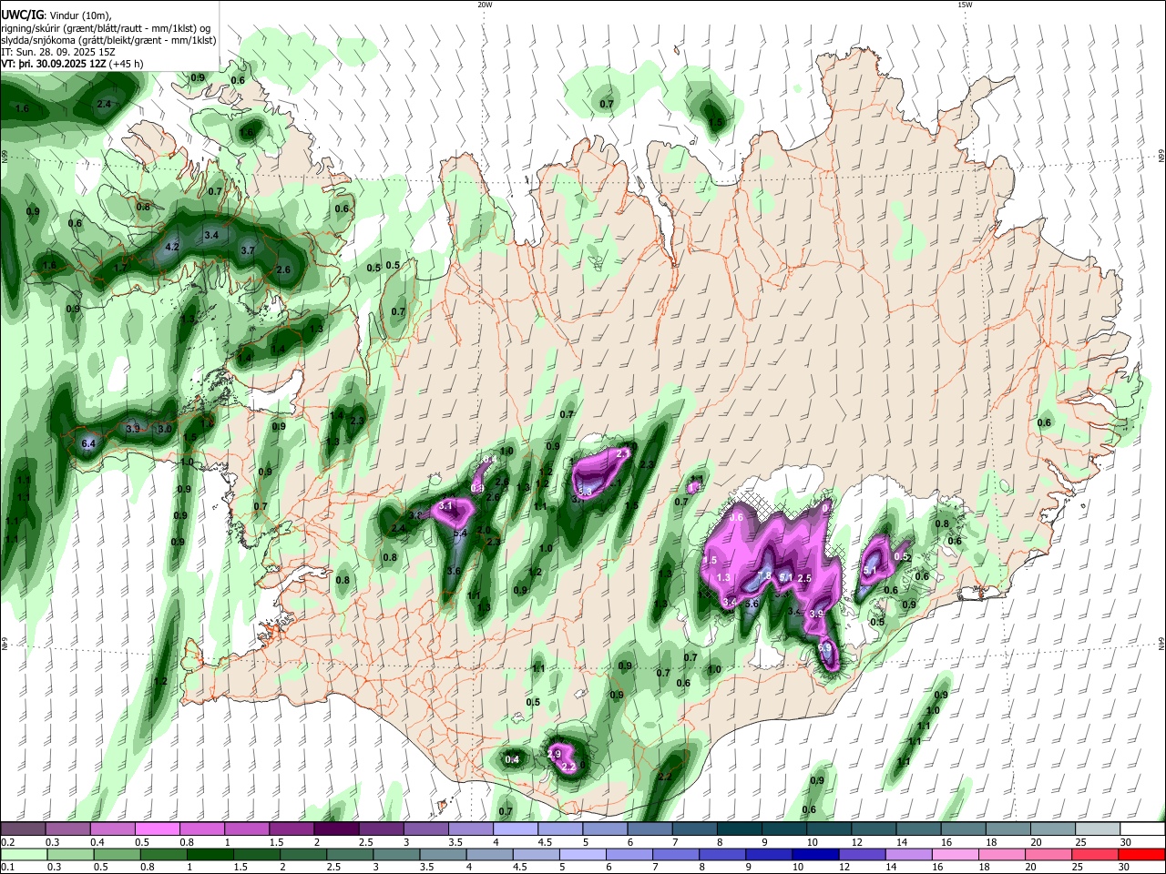1166x874 pixels.
Task: Click the 4.2 precipitation value on the map
Action: (x=172, y=247)
